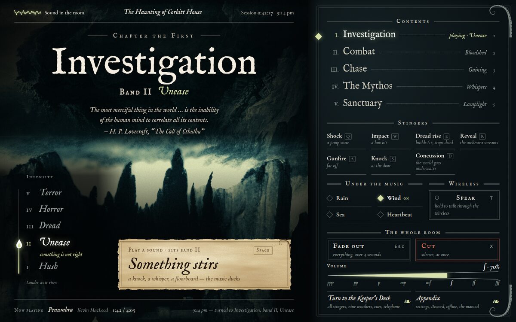516x322 pixels.
Task: Set intensity to Horror
Action: pyautogui.click(x=51, y=209)
